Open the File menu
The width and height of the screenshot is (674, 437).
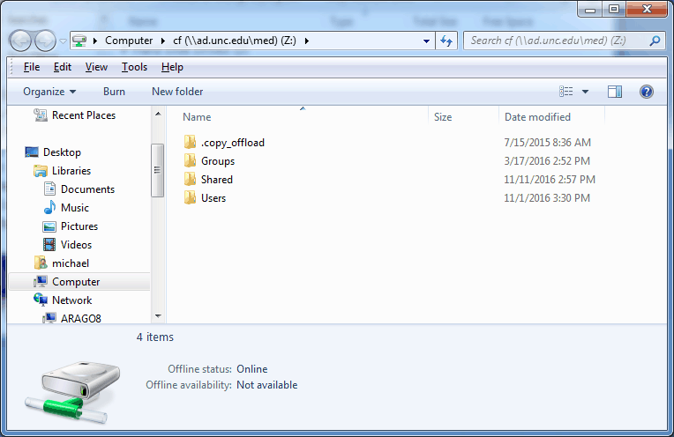coord(32,67)
